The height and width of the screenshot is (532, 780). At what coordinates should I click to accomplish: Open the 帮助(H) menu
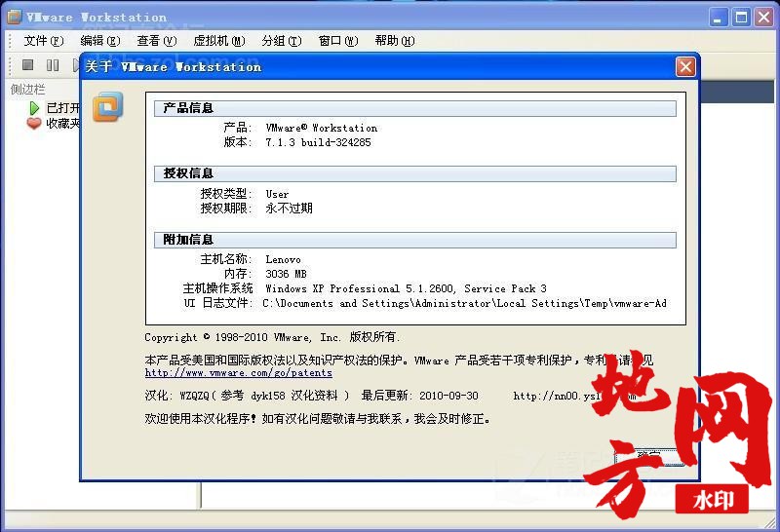tap(395, 41)
